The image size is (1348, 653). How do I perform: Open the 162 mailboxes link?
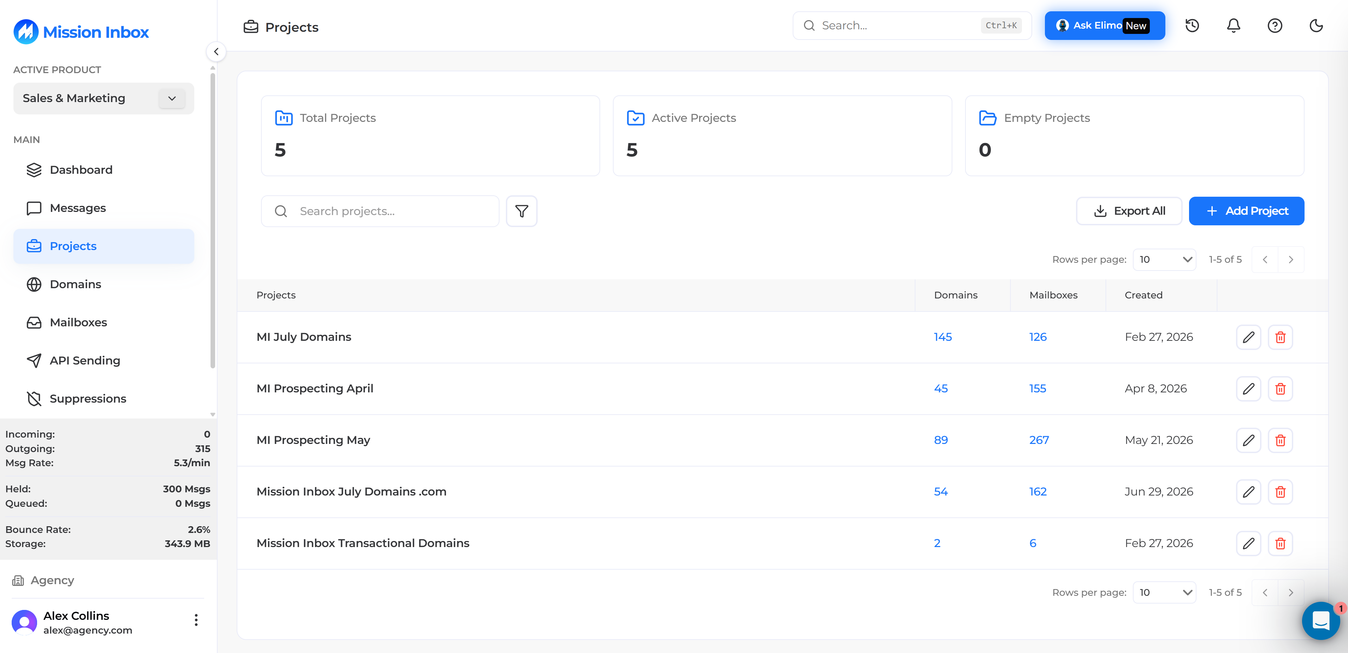coord(1038,492)
